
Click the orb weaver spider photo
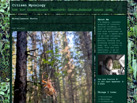coord(52,67)
